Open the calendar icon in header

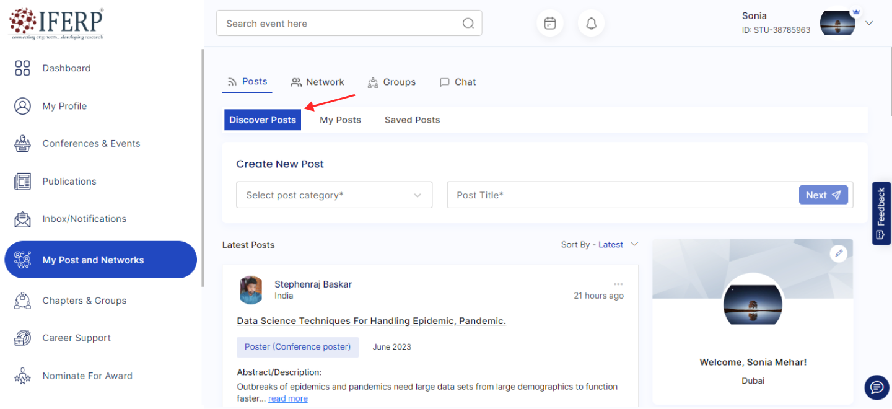click(549, 24)
